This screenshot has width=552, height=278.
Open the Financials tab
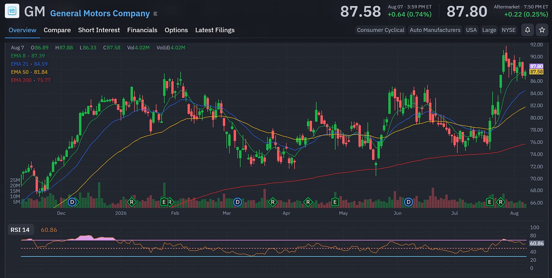tap(142, 30)
